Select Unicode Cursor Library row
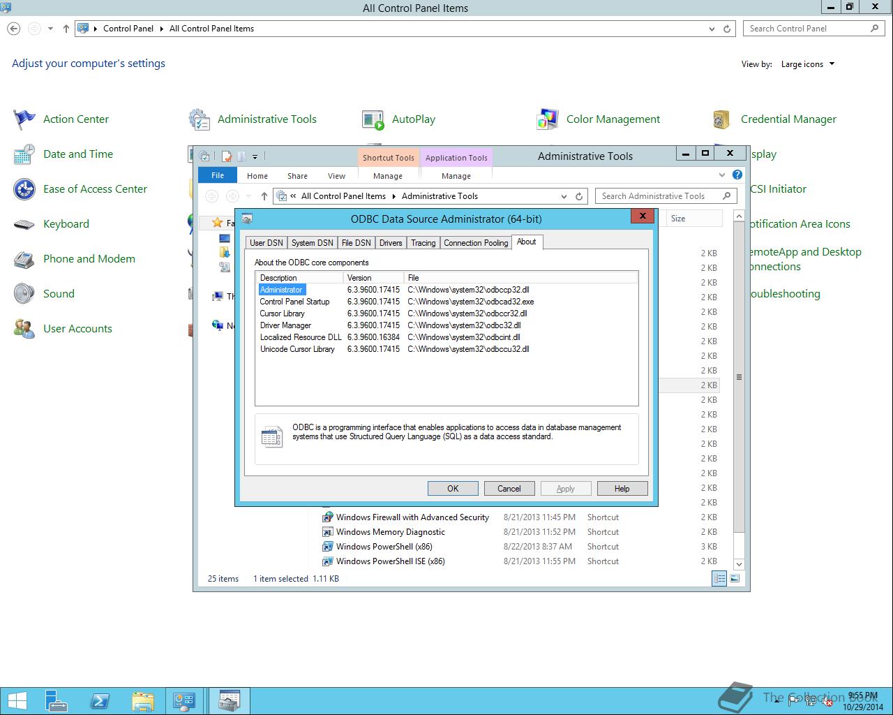The height and width of the screenshot is (715, 893). 446,349
